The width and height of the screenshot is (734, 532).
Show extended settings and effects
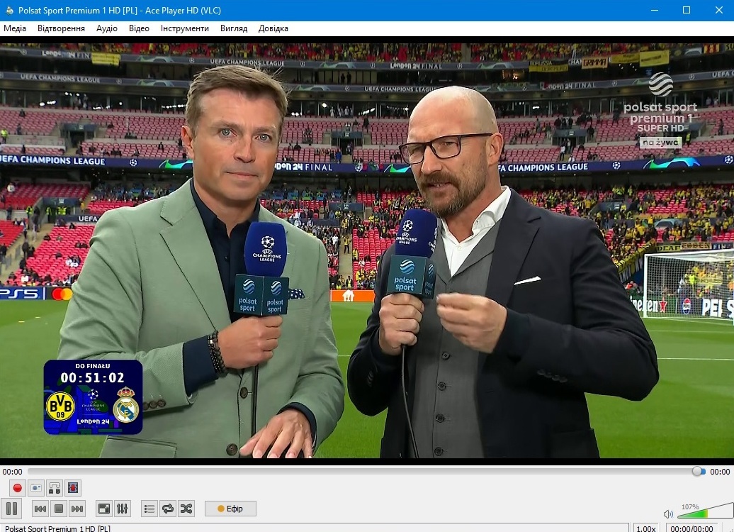pos(122,509)
